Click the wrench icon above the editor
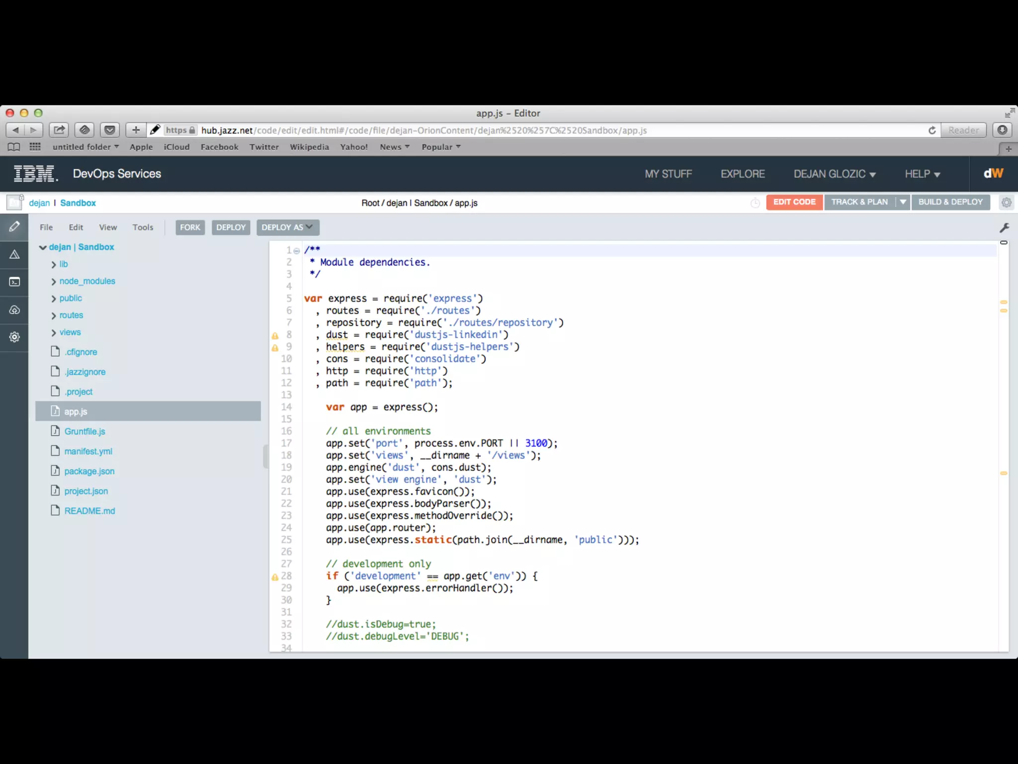Screen dimensions: 1018x764 (1004, 228)
